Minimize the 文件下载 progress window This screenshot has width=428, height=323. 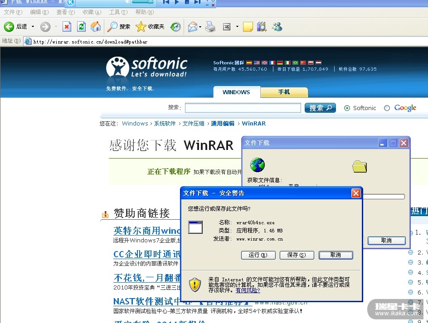click(x=382, y=143)
